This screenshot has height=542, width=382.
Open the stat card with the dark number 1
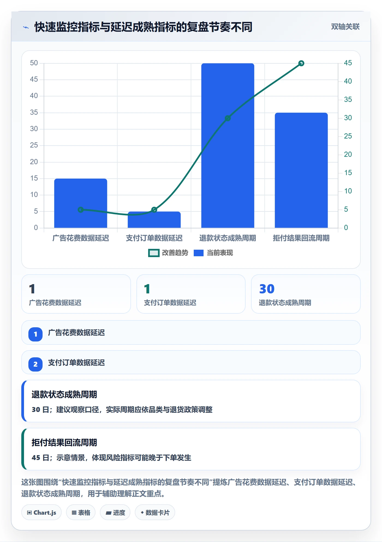pos(76,294)
